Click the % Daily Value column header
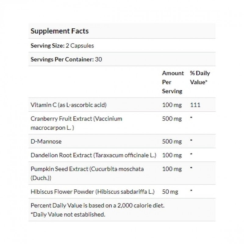Screen dimensions: 244x244 200,78
